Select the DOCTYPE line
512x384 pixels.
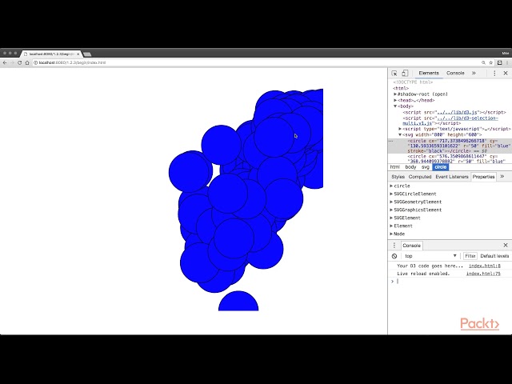click(413, 82)
